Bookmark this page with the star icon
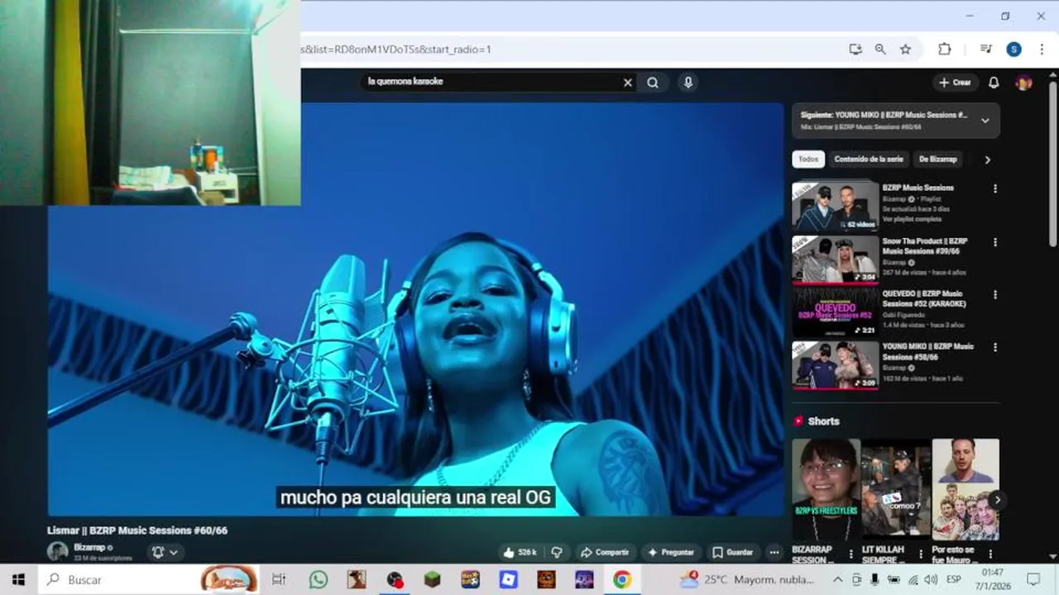 (905, 50)
